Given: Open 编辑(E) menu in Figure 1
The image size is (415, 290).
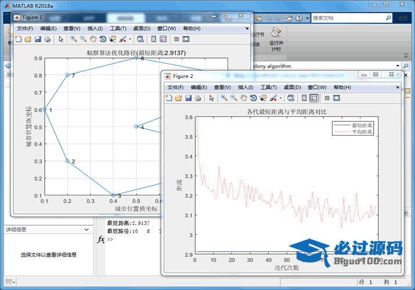Looking at the screenshot, I should pyautogui.click(x=48, y=28).
